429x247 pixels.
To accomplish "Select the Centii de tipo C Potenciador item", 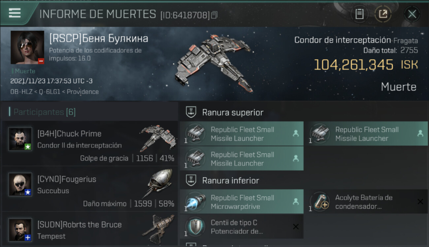I will pos(242,227).
